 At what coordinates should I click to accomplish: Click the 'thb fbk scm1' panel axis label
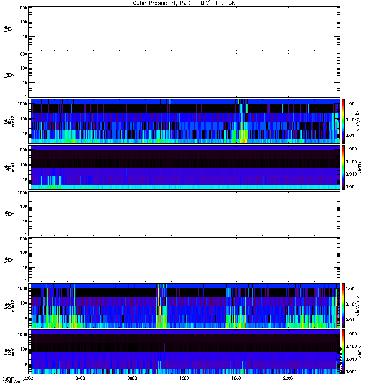point(9,167)
